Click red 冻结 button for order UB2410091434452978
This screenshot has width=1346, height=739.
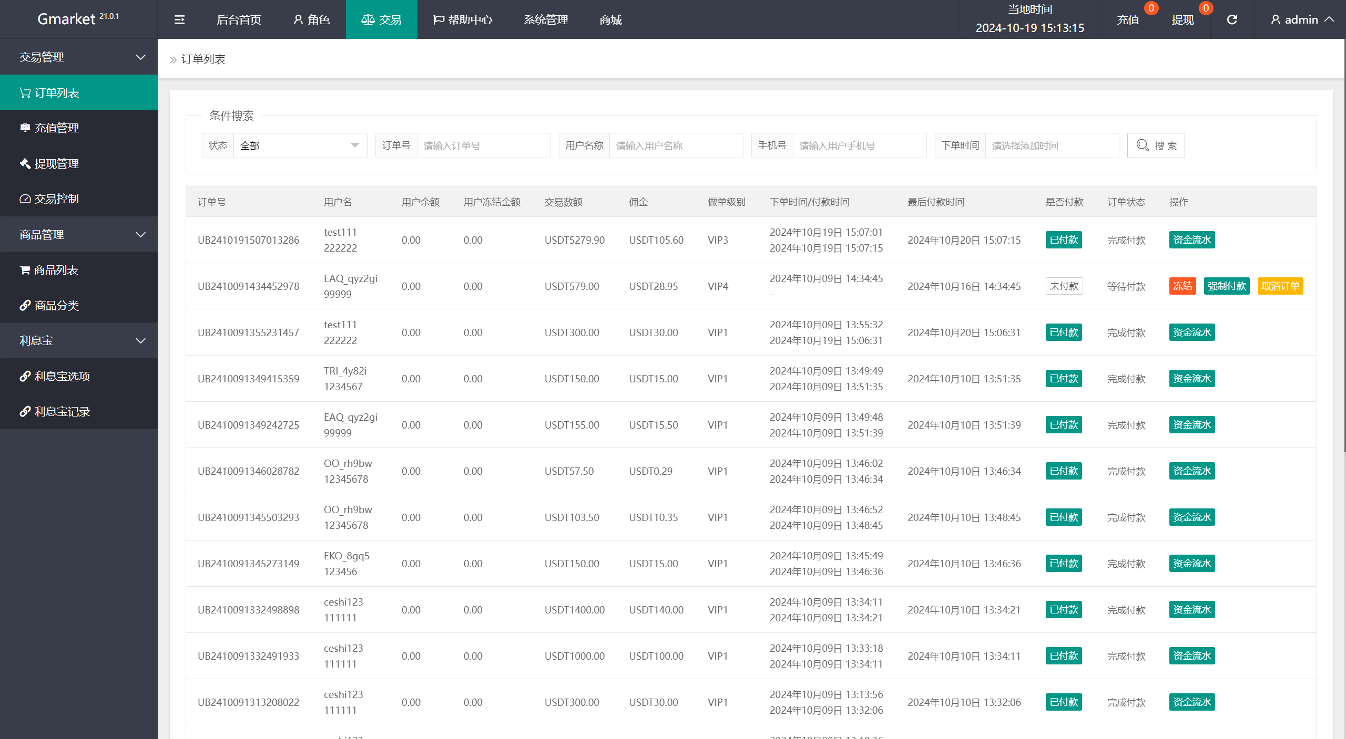(1182, 286)
